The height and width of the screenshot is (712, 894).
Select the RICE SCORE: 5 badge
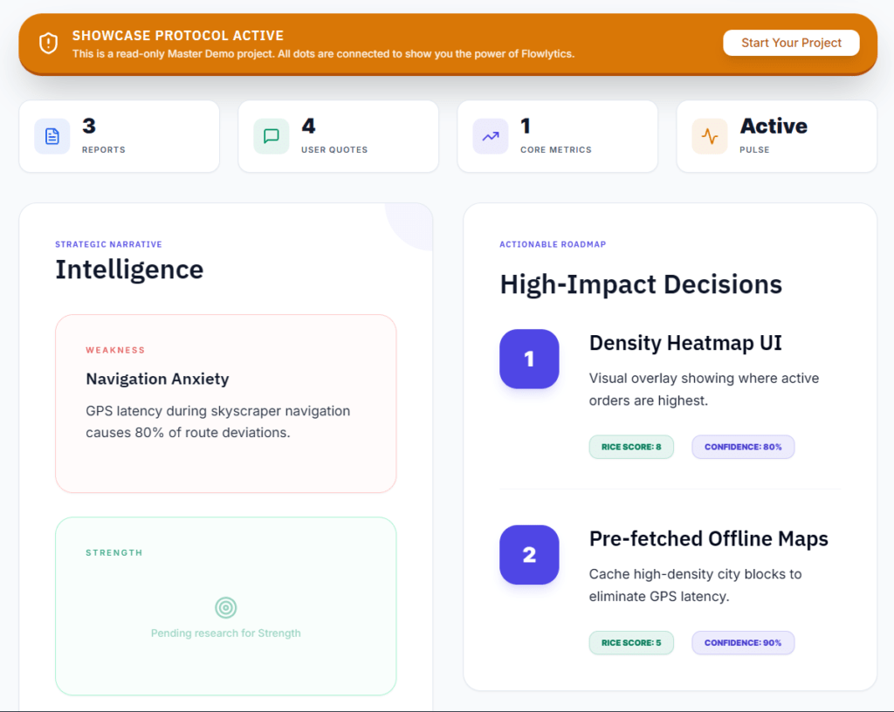pos(631,642)
